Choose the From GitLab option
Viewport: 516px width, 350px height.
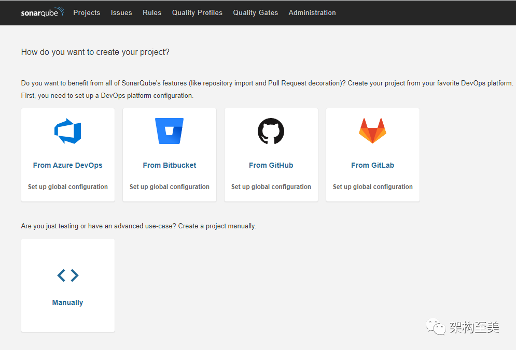click(372, 165)
